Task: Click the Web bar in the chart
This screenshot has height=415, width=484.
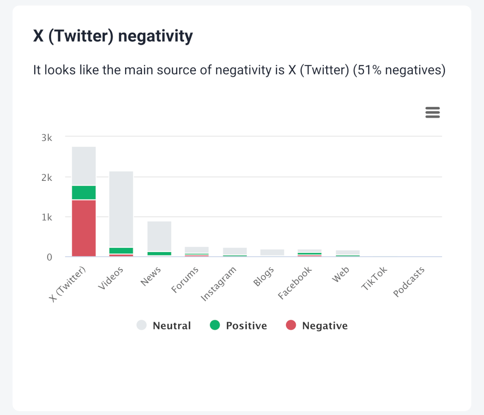Action: (348, 253)
